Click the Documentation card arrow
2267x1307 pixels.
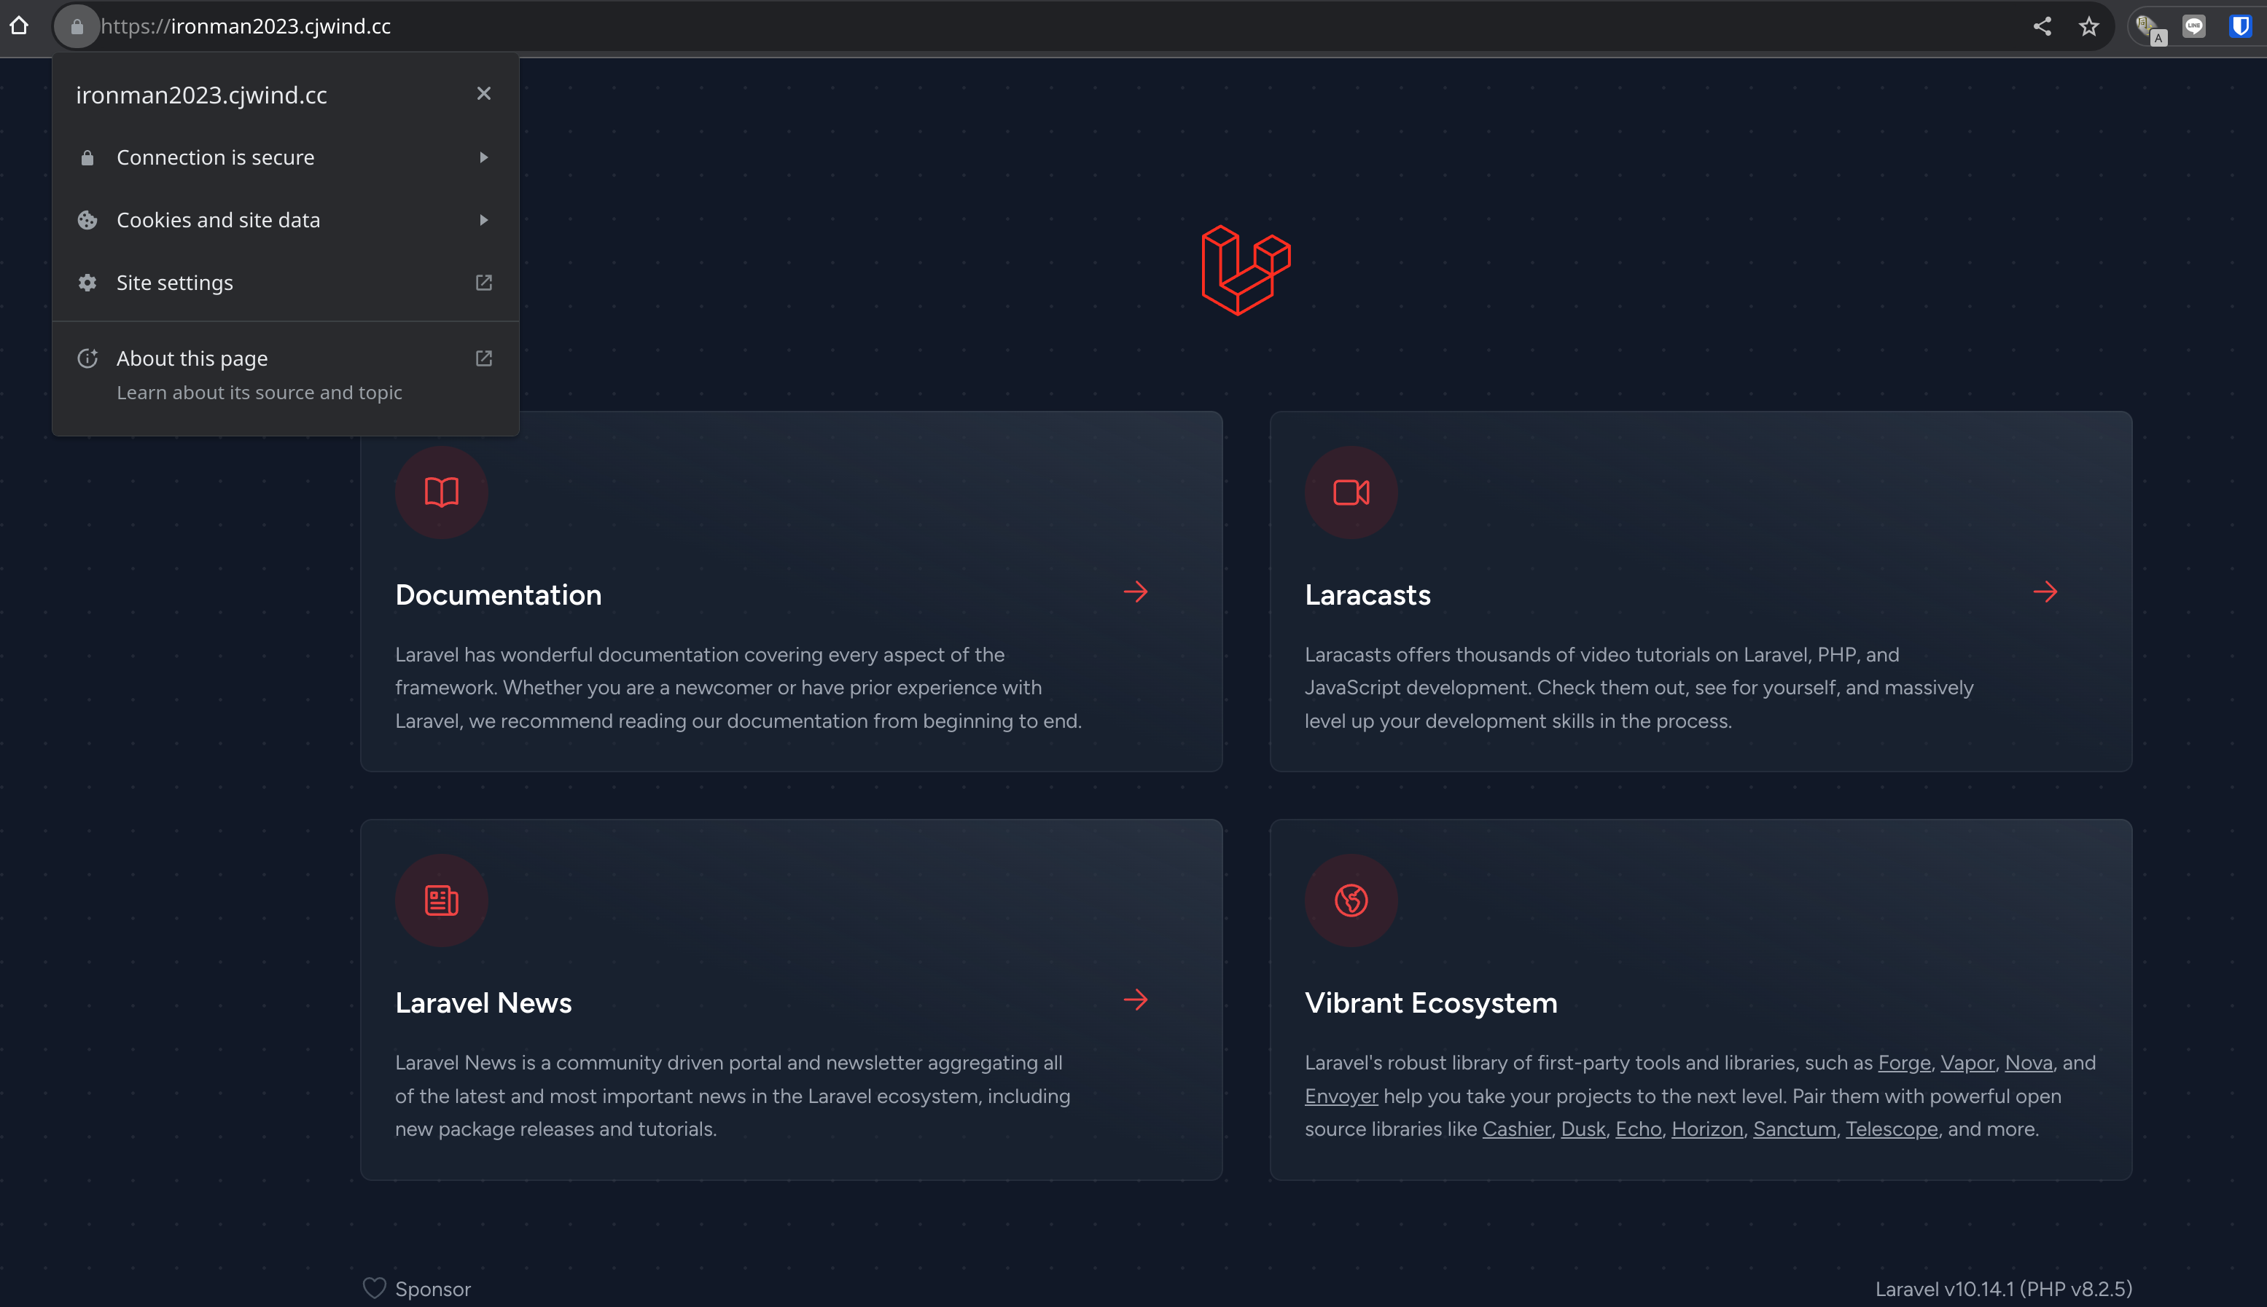1135,592
